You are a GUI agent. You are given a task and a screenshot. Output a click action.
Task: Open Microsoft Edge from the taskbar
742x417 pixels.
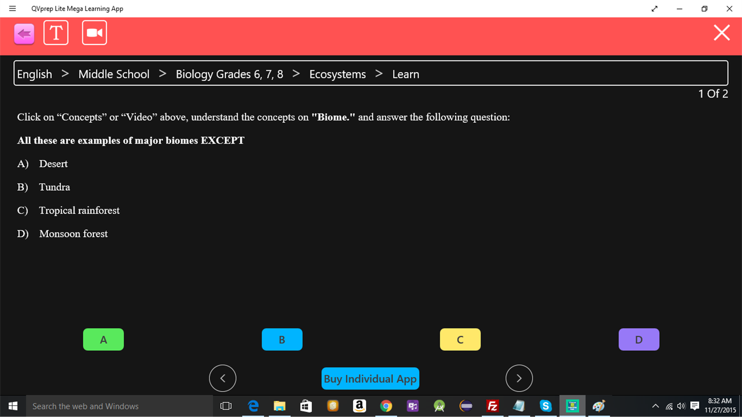pyautogui.click(x=253, y=406)
